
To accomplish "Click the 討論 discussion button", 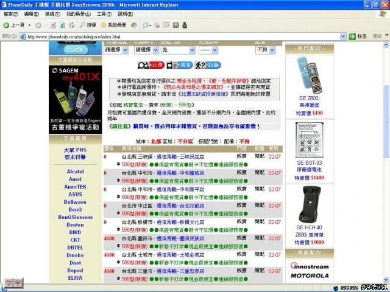I will click(x=207, y=65).
